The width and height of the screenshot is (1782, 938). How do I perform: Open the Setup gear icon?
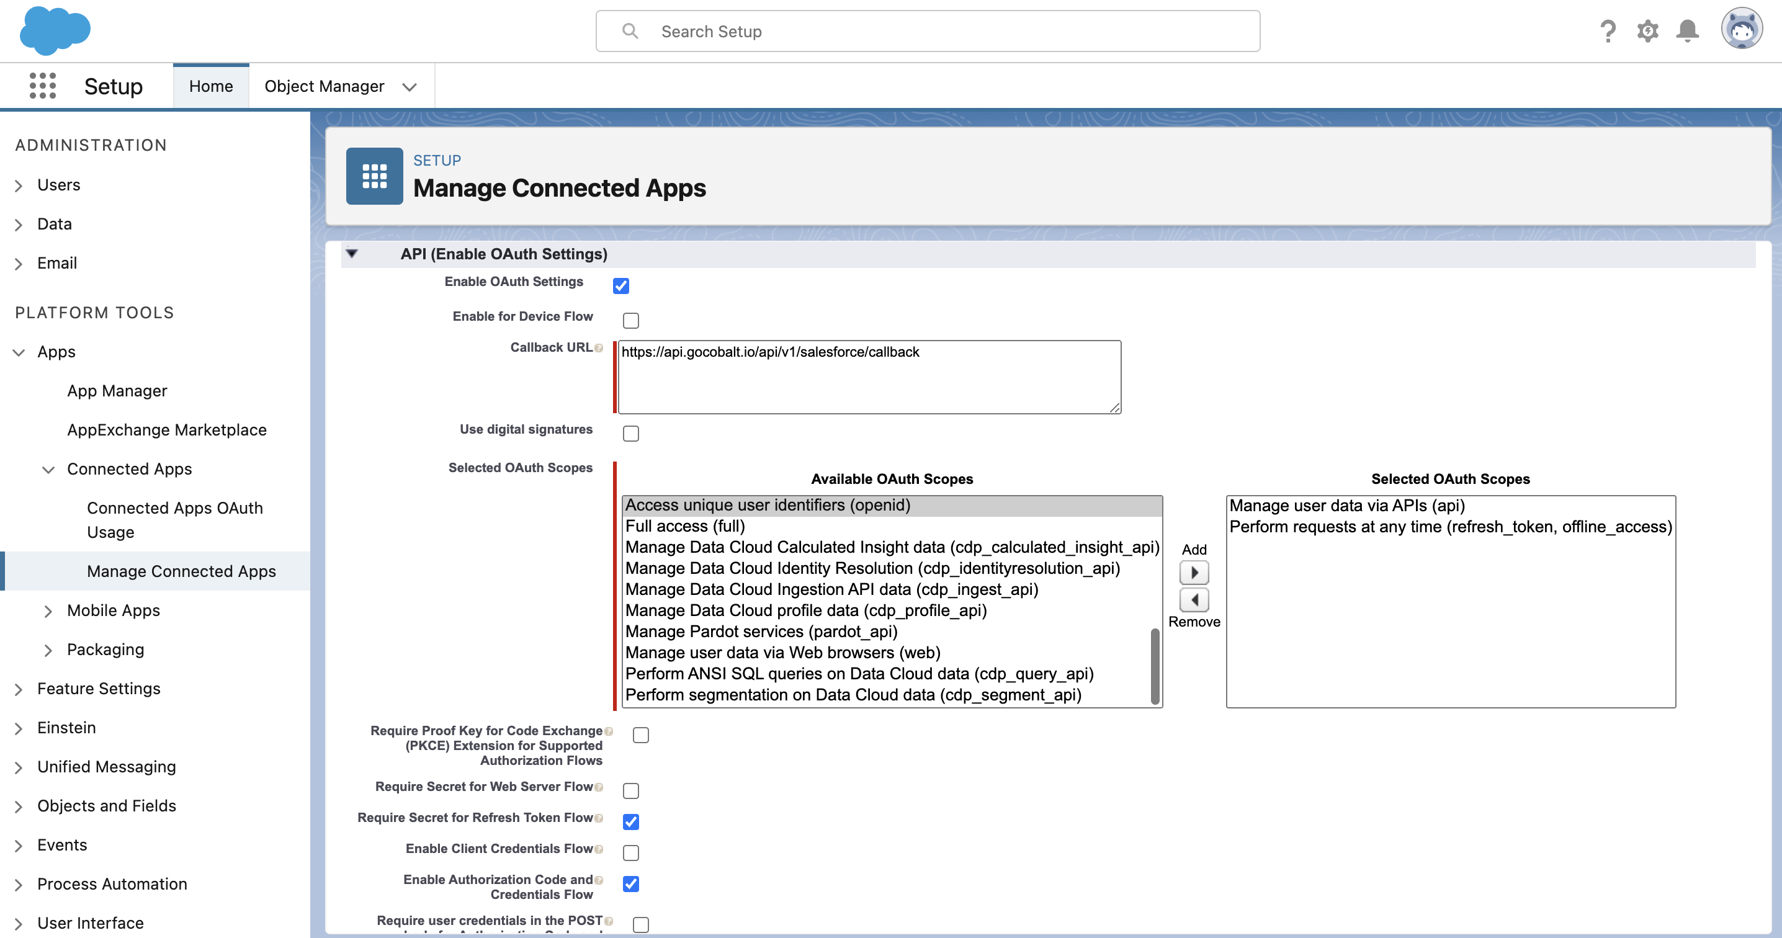(1647, 30)
